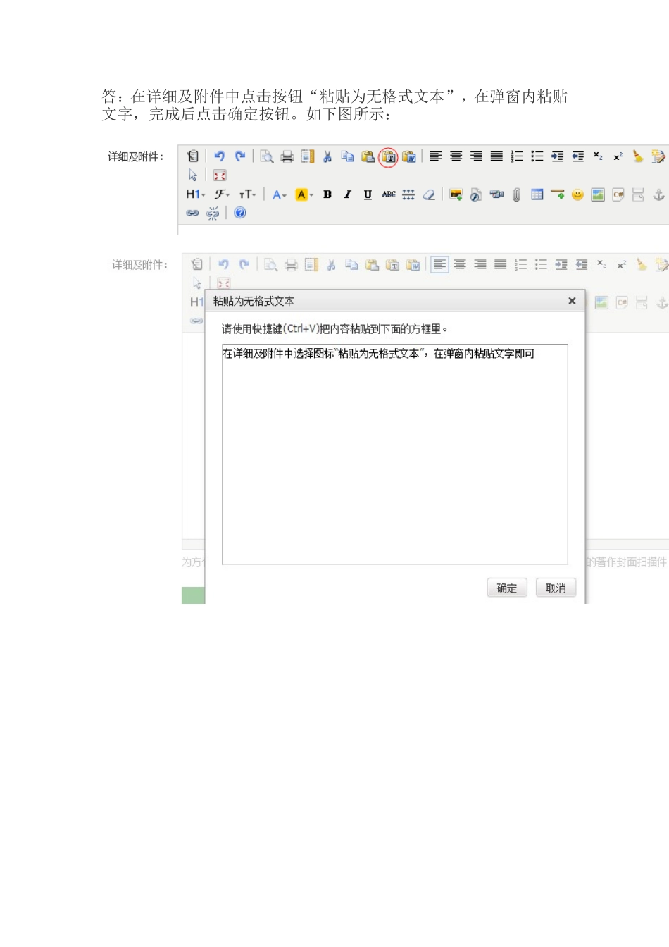Open Preview in the undimmed editor toolbar

click(x=267, y=156)
